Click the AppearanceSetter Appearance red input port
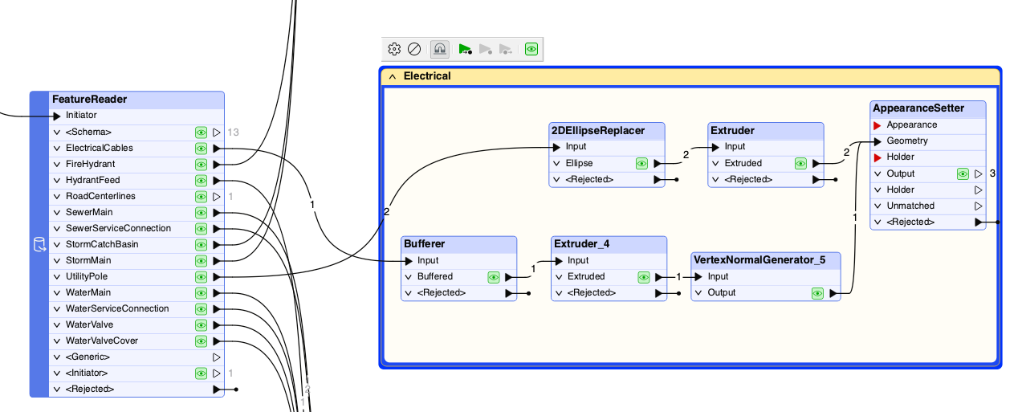 click(878, 125)
